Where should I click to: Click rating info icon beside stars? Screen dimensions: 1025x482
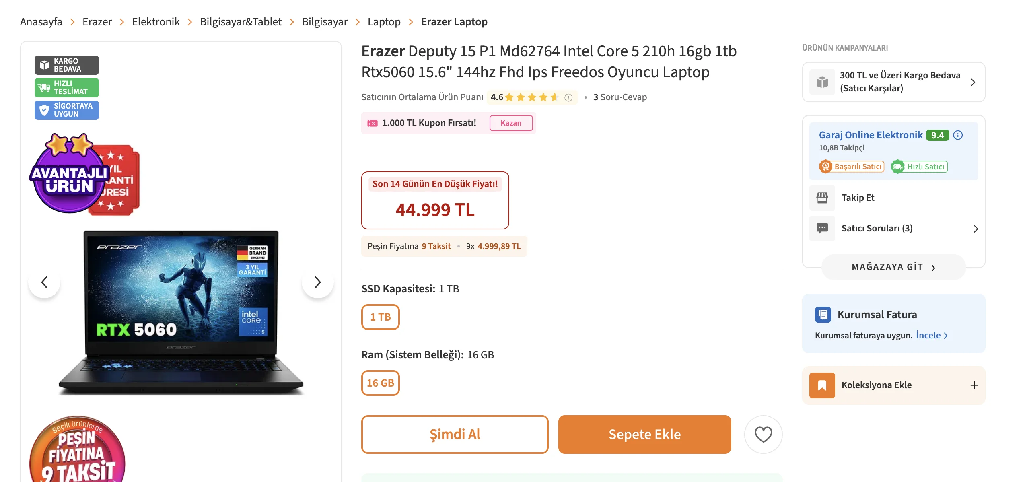568,97
